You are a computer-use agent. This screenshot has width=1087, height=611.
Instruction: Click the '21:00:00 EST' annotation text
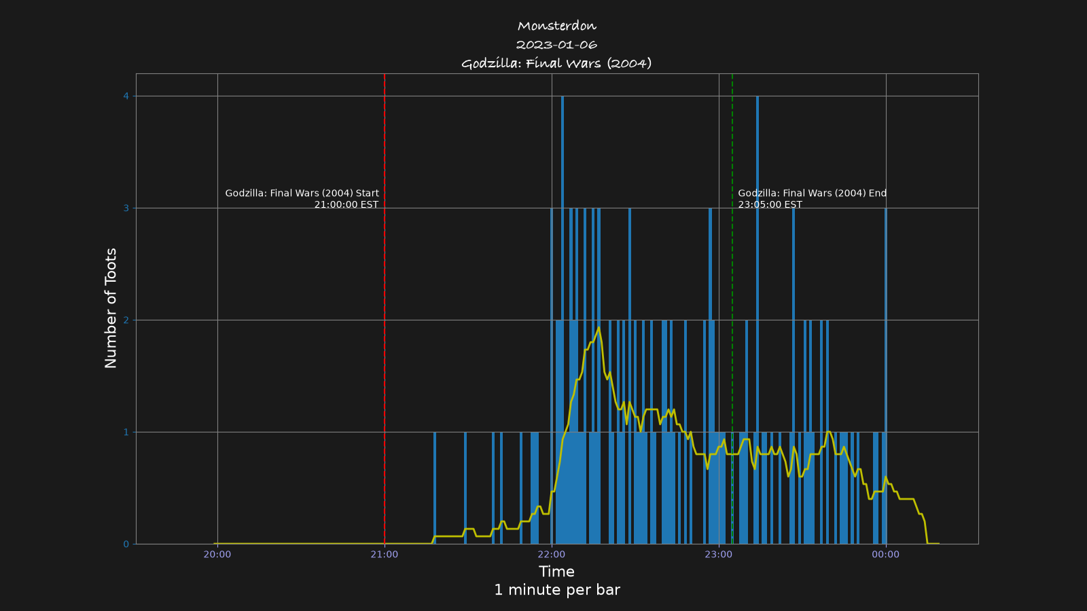click(x=346, y=204)
